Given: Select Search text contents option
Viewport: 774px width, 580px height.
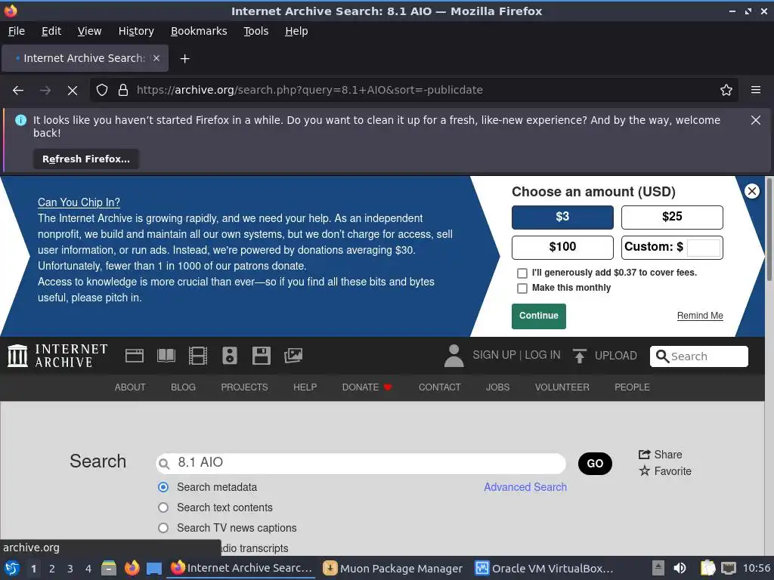Looking at the screenshot, I should click(163, 507).
